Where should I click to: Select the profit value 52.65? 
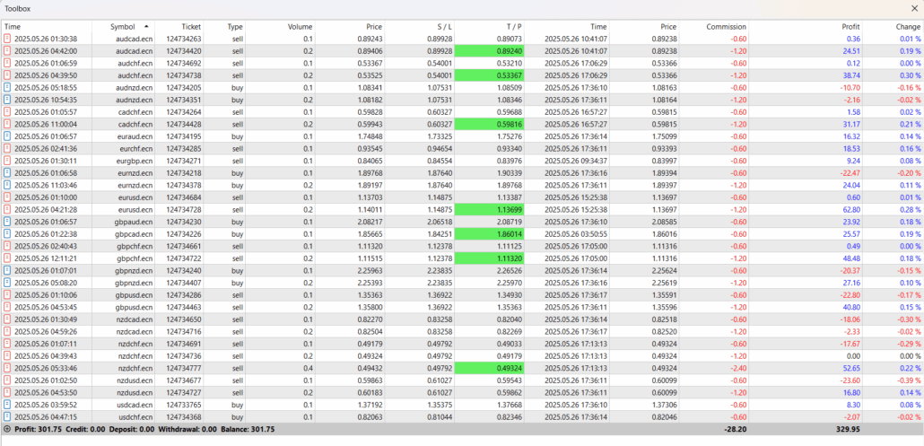tap(851, 368)
